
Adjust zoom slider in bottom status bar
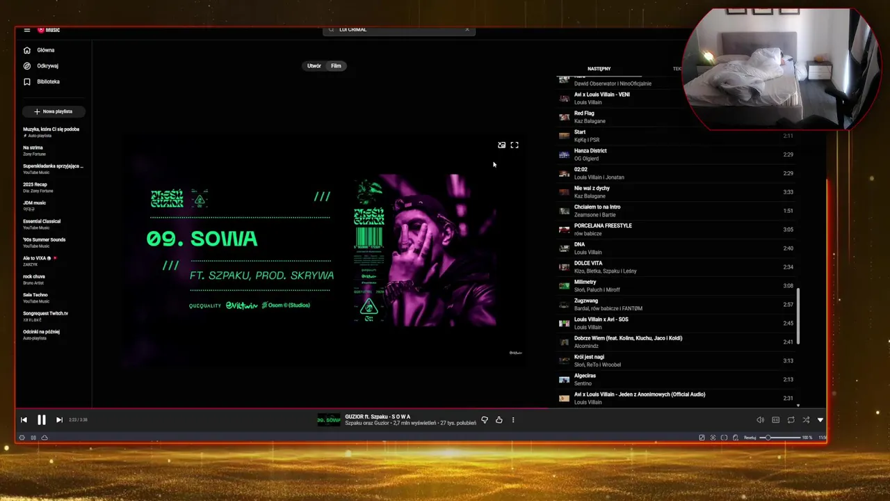pos(779,438)
